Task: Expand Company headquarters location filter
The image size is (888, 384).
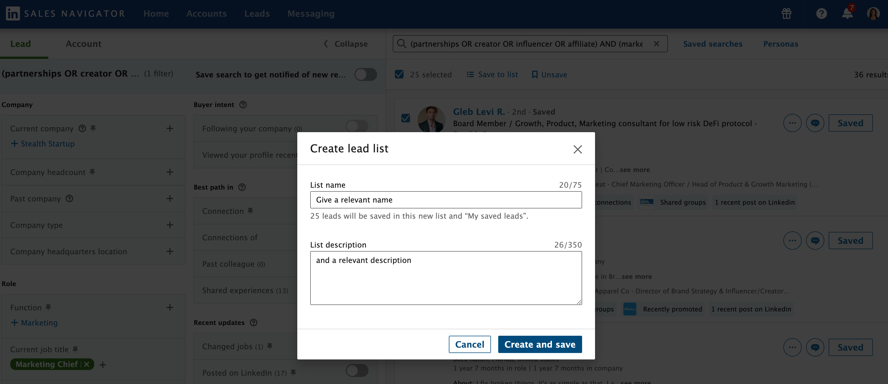Action: 170,251
